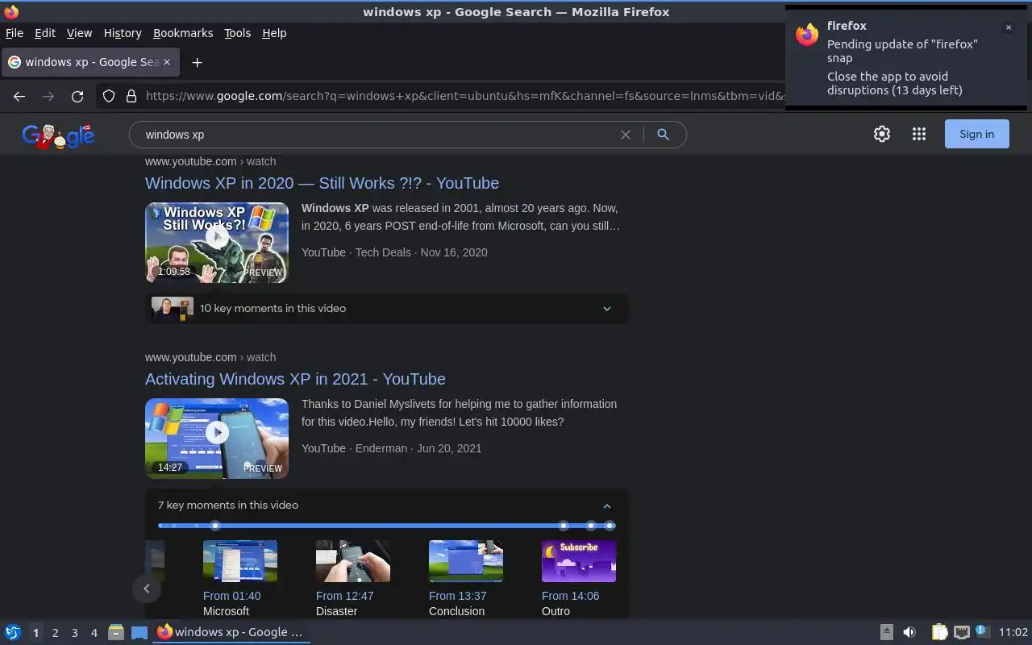Click the Disaster key moment thumbnail
The image size is (1032, 645).
[353, 561]
